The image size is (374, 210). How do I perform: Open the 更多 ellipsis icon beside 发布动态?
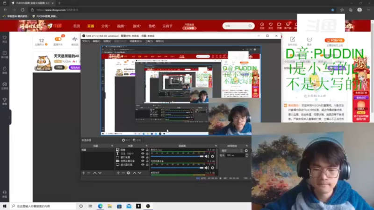(x=309, y=39)
